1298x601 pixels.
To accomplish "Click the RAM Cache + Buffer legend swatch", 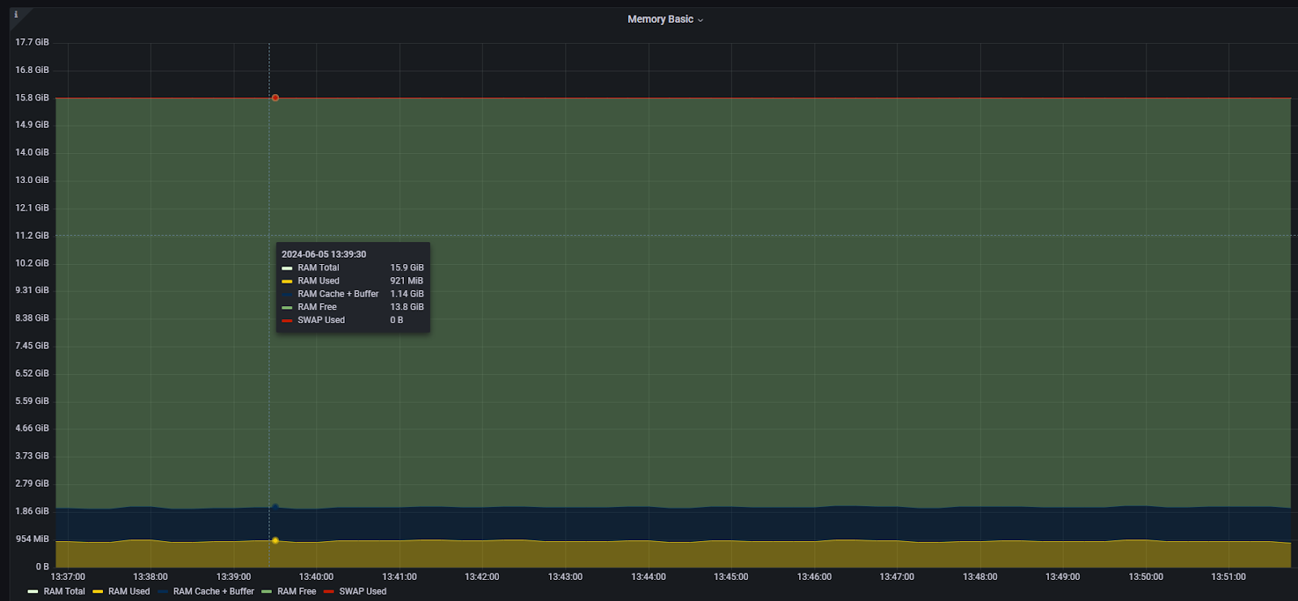I will pyautogui.click(x=162, y=591).
